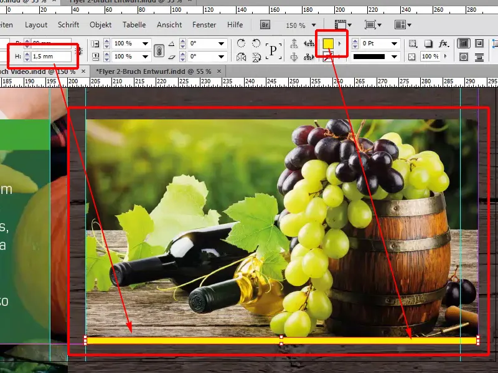Image resolution: width=498 pixels, height=373 pixels.
Task: Click the 0 Pt stroke weight field
Action: [x=375, y=43]
